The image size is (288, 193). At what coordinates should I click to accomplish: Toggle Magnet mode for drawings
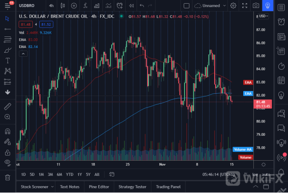7,131
